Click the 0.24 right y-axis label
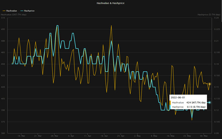The height and width of the screenshot is (139, 222). 216,18
